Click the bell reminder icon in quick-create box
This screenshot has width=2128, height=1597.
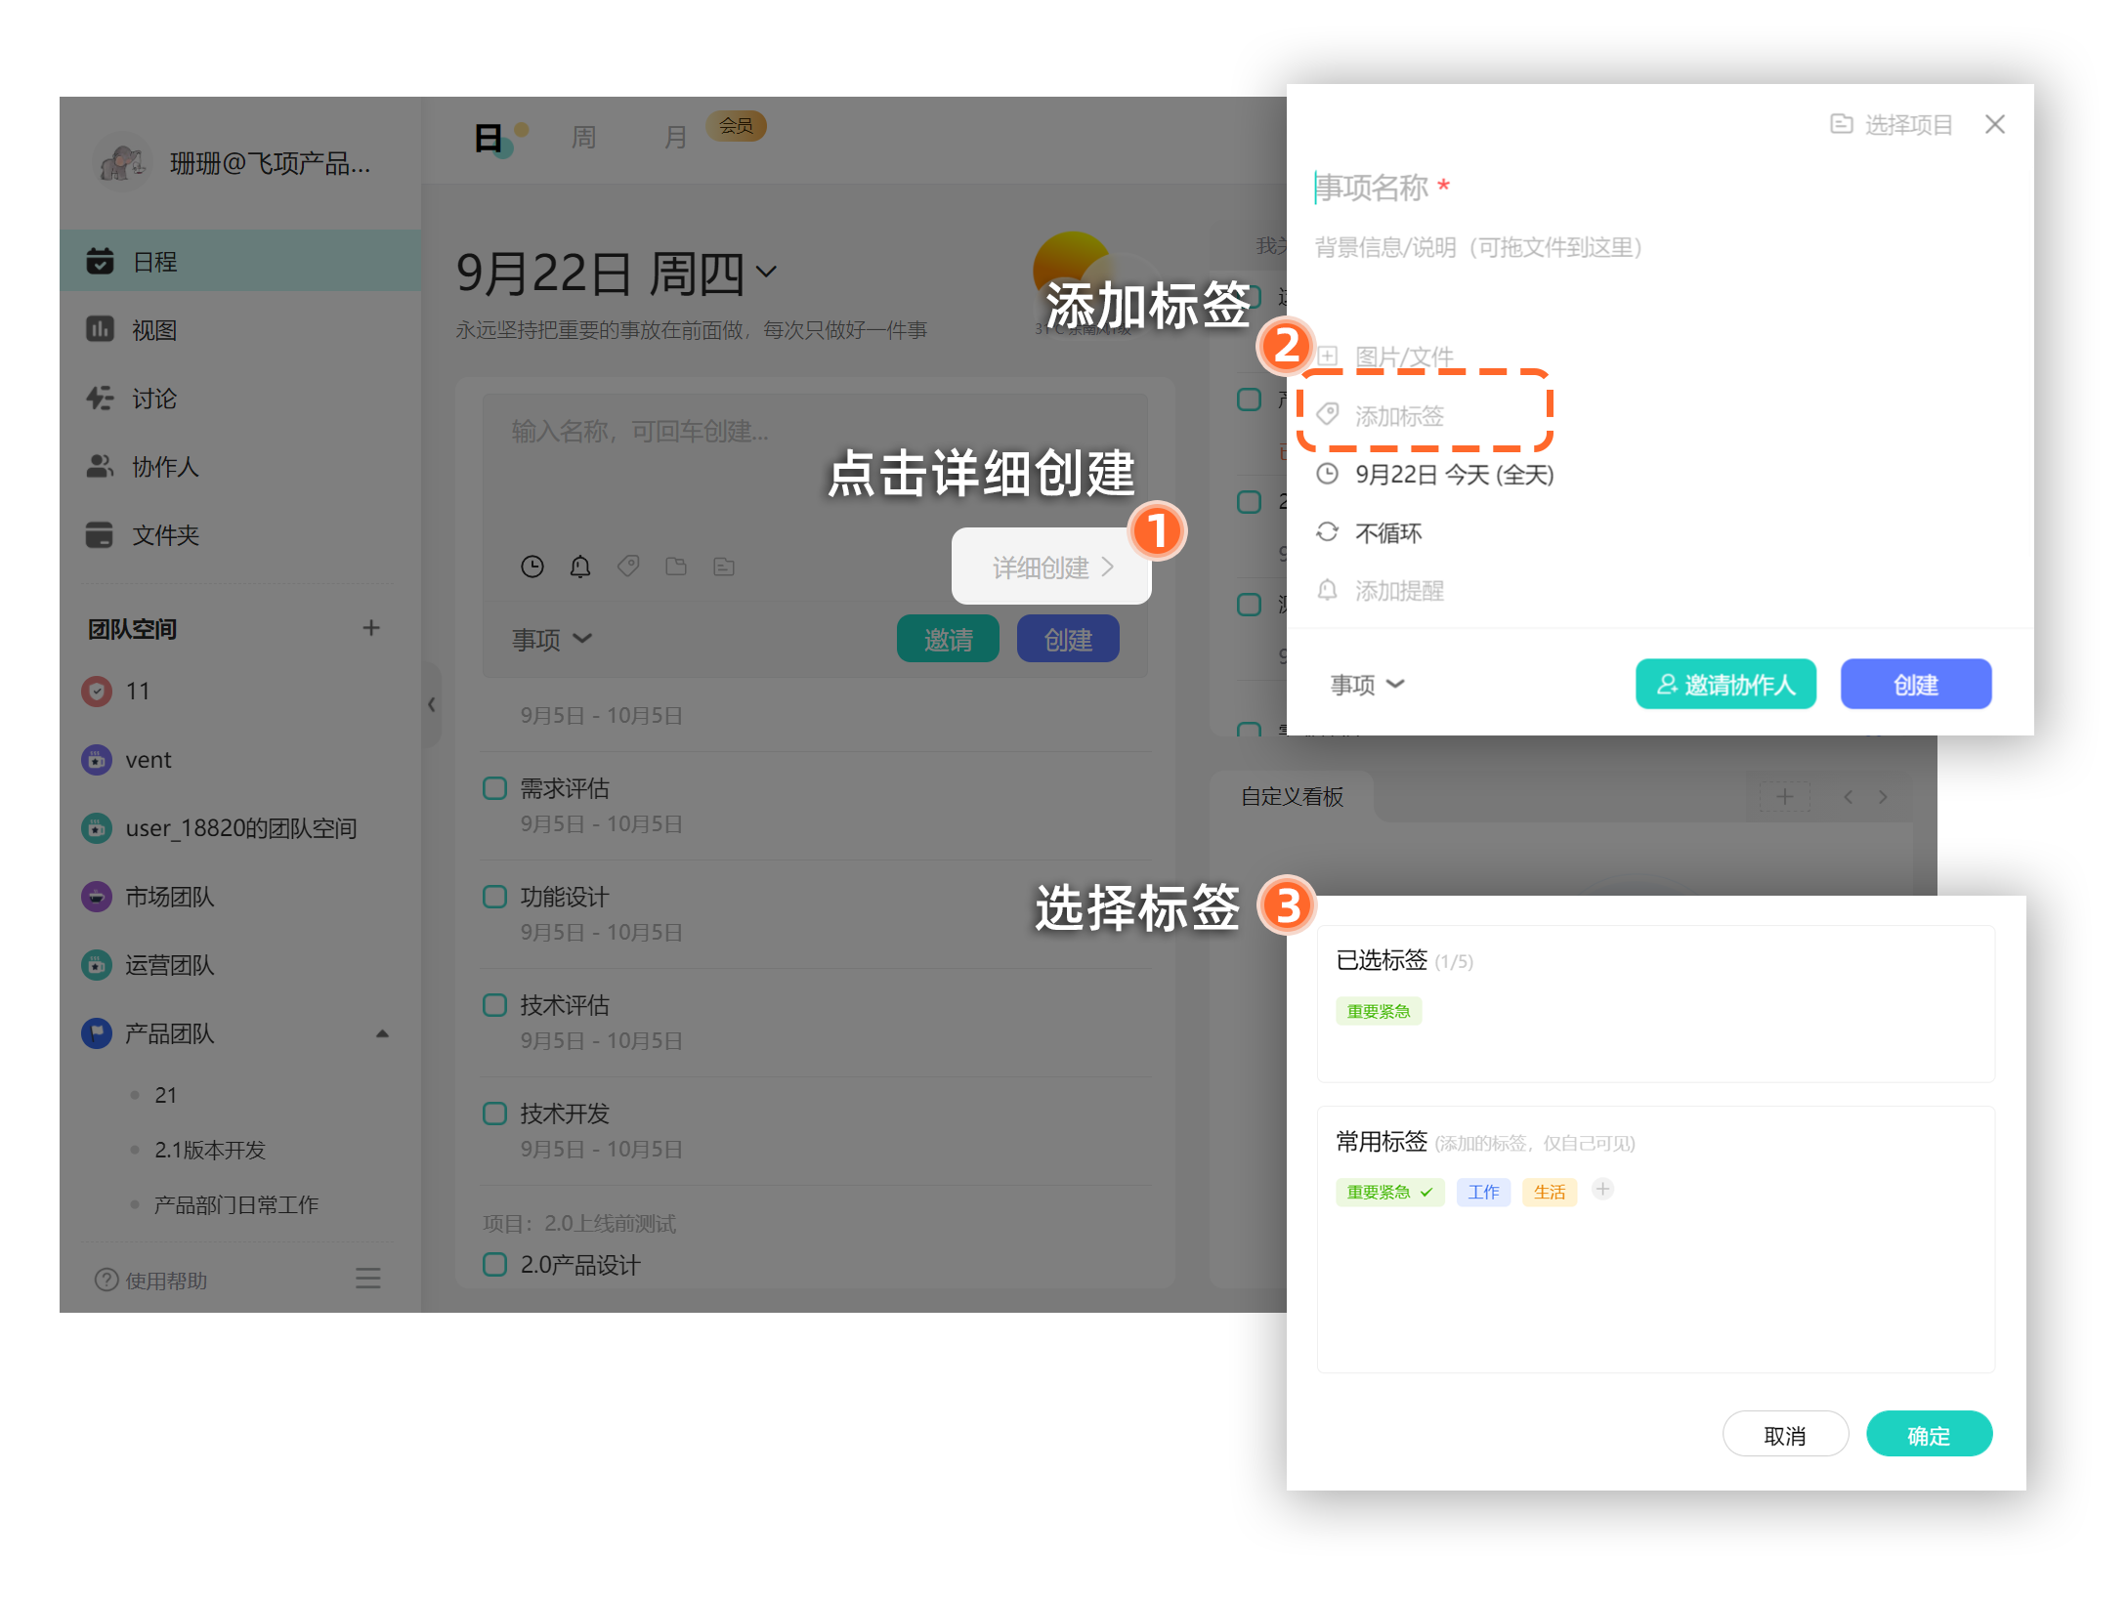(x=580, y=567)
